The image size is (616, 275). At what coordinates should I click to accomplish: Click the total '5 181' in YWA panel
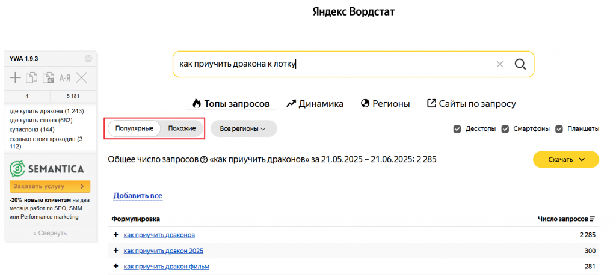[73, 97]
